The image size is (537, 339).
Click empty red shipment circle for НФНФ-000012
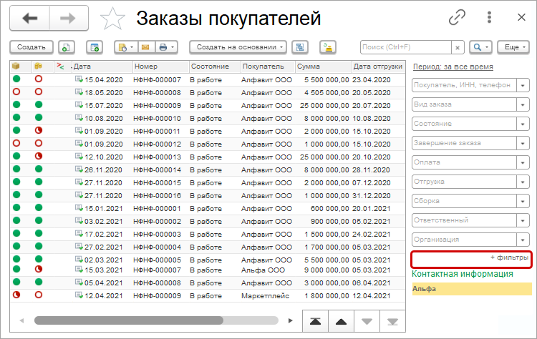[16, 143]
